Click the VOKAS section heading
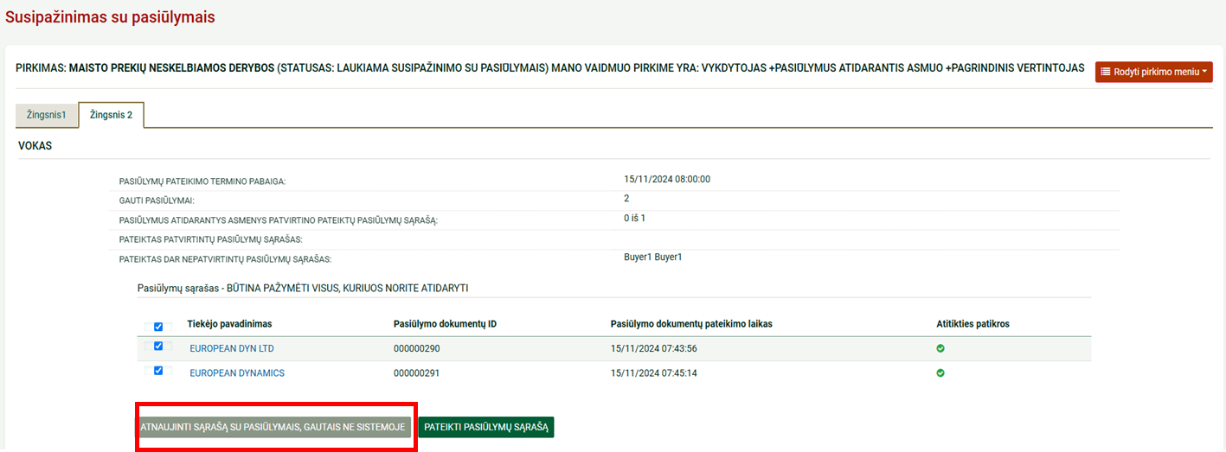This screenshot has width=1226, height=452. [x=35, y=146]
